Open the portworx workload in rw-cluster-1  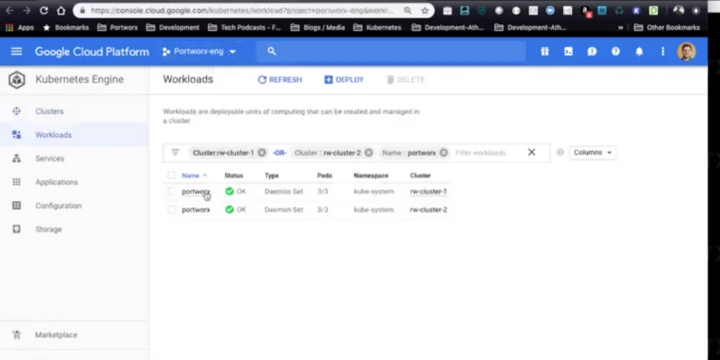[196, 191]
